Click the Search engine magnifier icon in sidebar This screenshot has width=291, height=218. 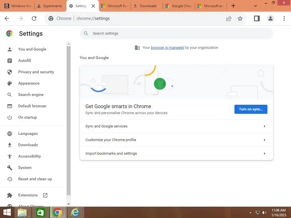(x=10, y=95)
